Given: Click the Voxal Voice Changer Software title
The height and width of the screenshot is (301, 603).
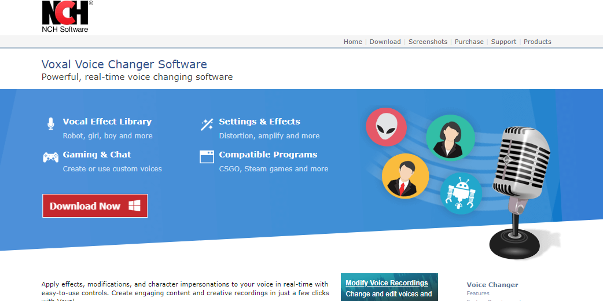Looking at the screenshot, I should point(124,64).
